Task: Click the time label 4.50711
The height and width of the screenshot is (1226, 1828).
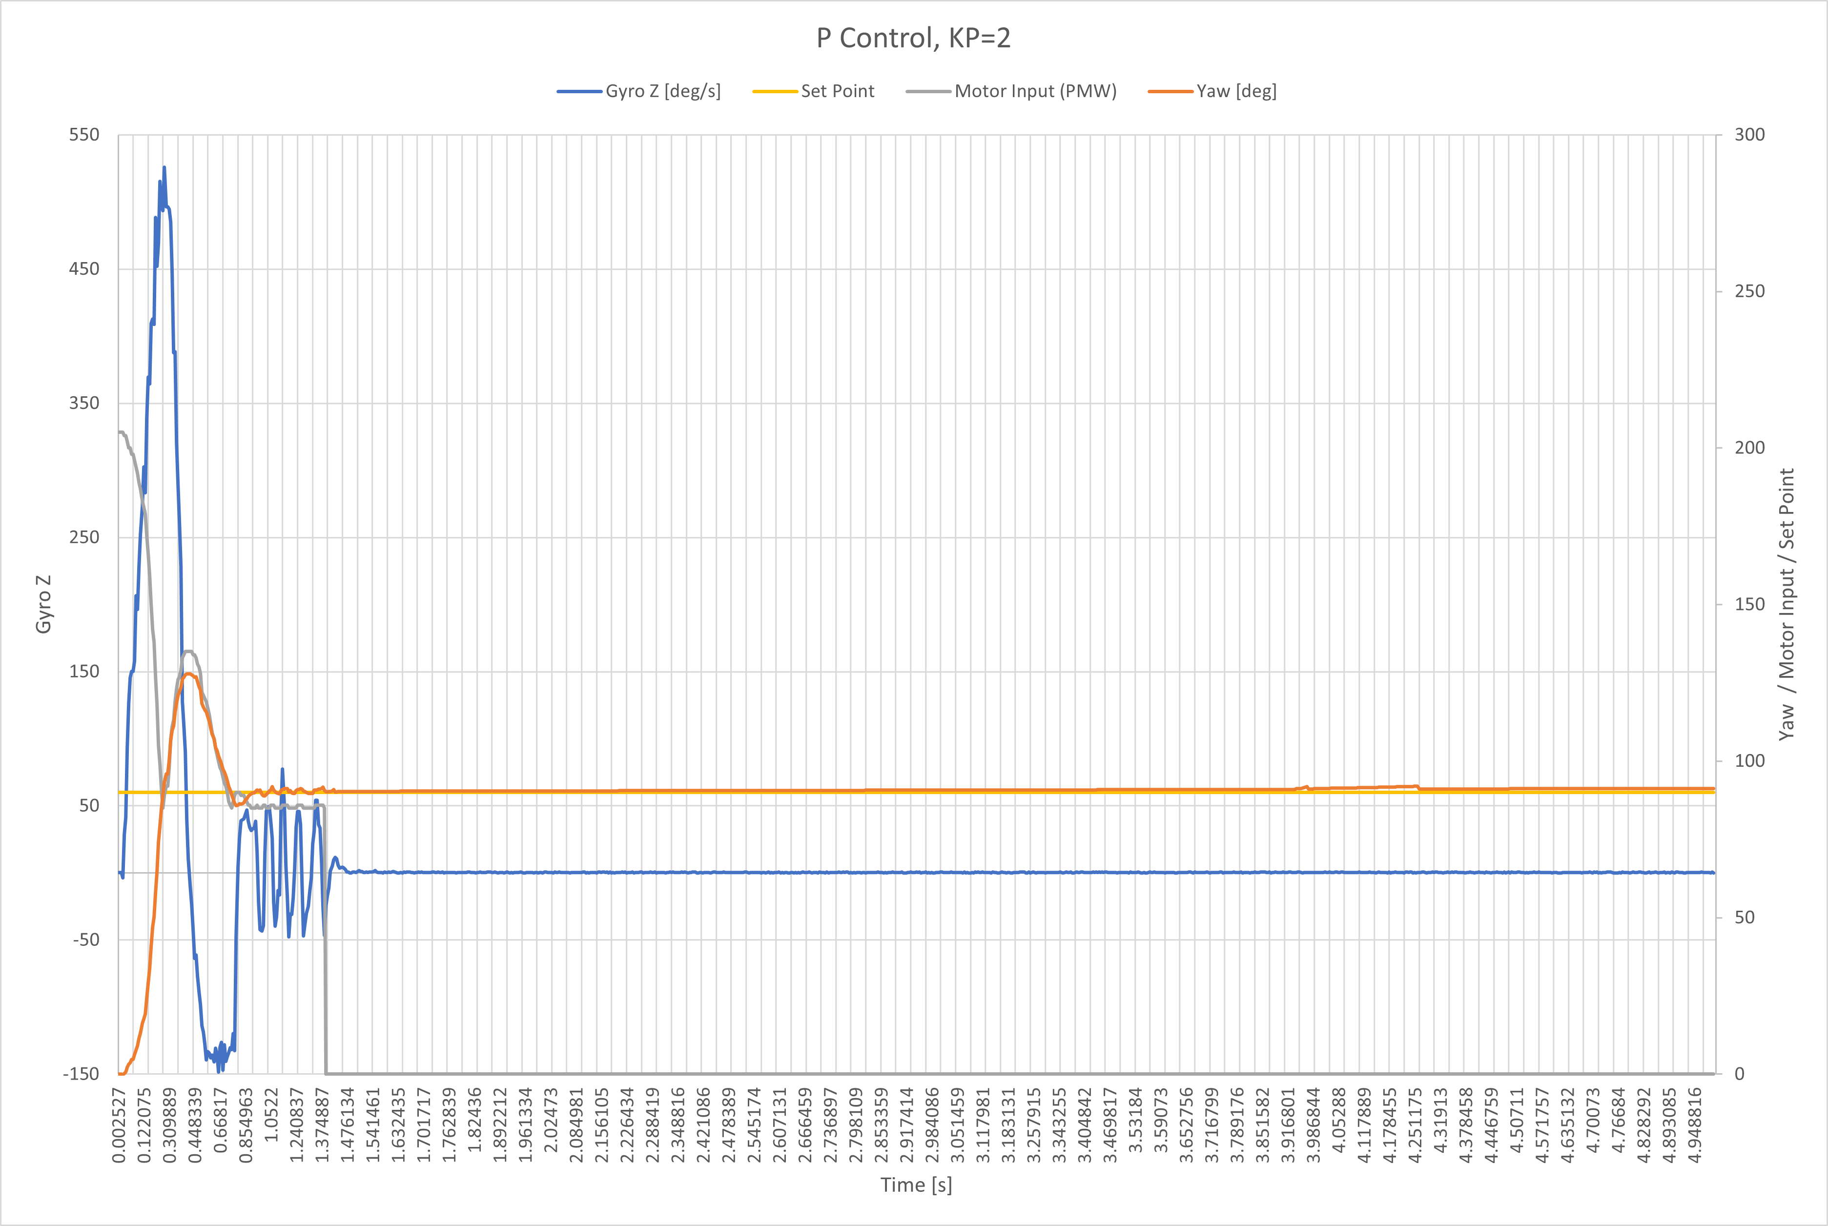Action: coord(1516,1120)
